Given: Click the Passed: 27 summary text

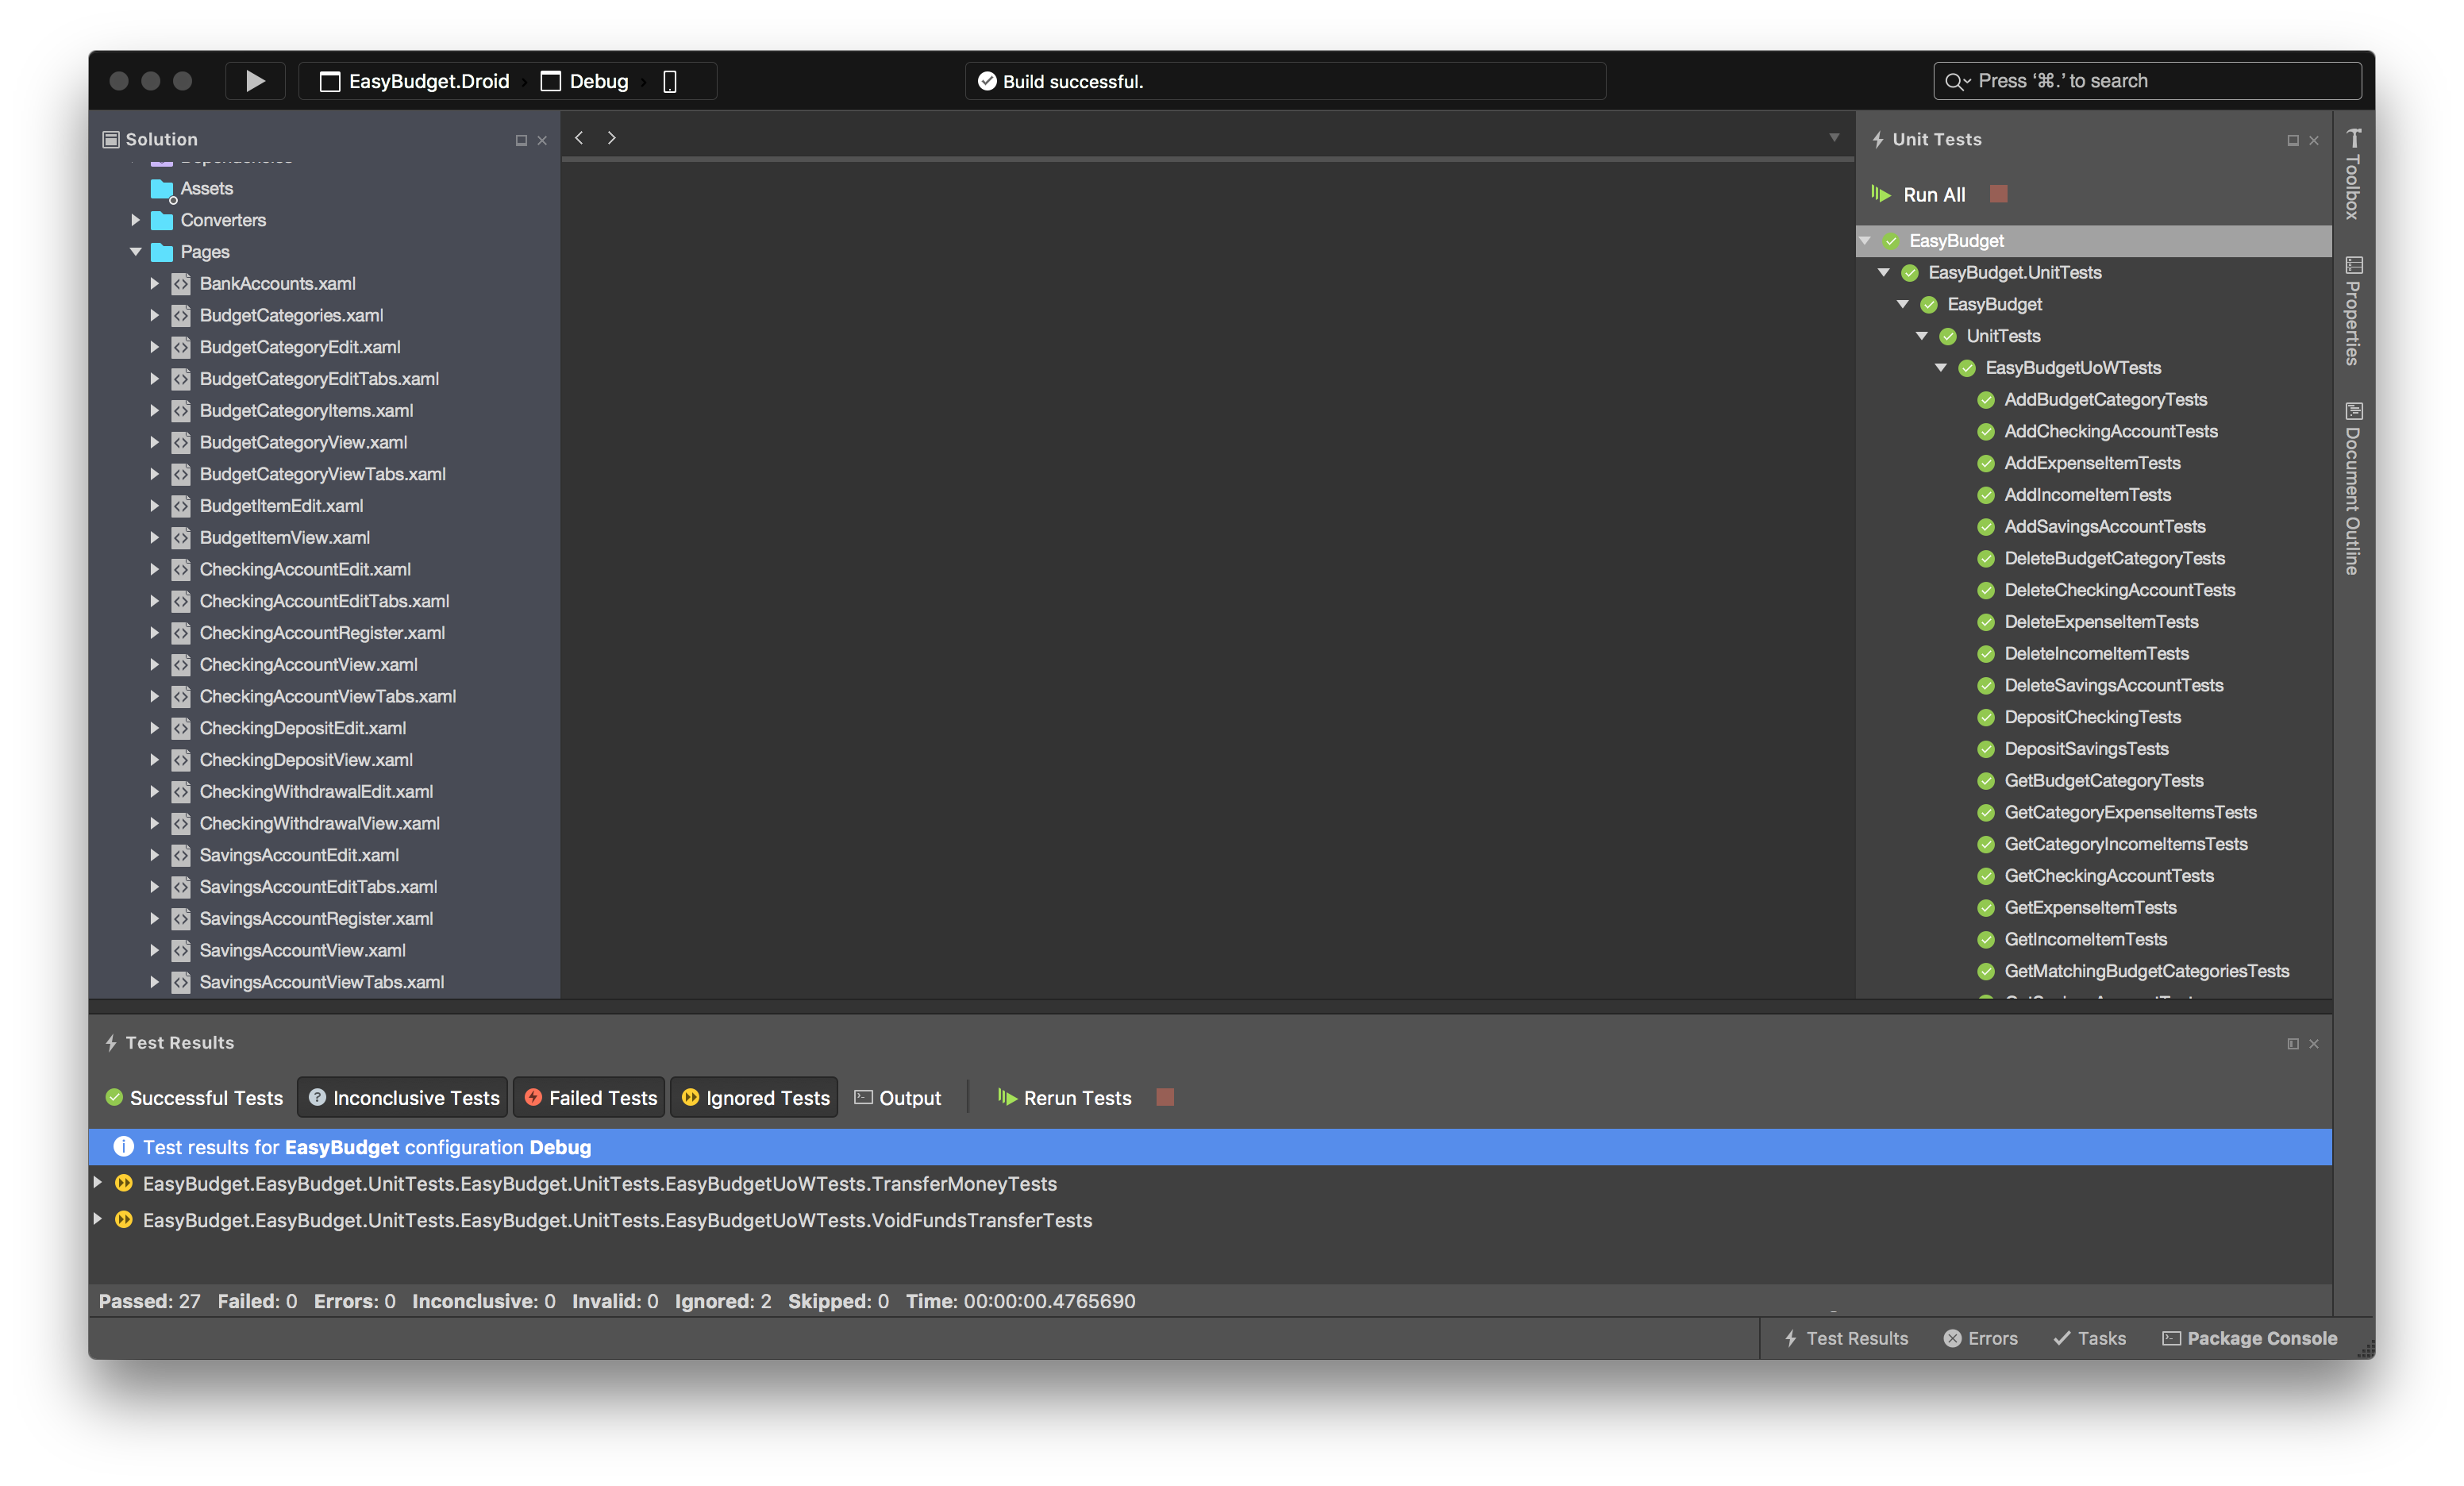Looking at the screenshot, I should tap(150, 1301).
